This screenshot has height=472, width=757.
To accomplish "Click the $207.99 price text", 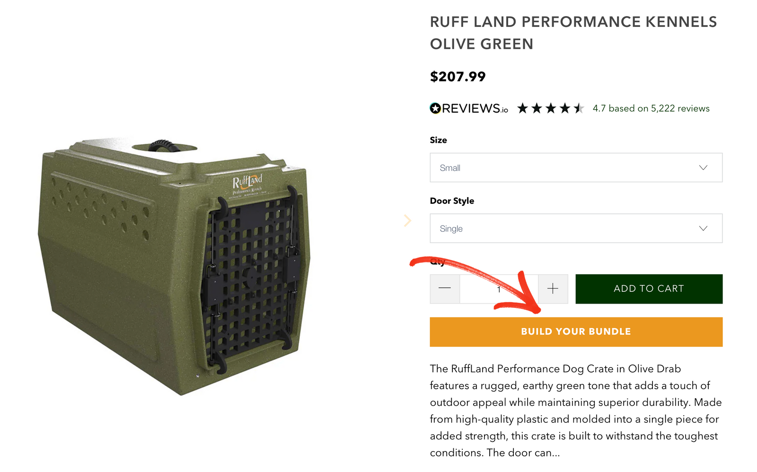I will coord(457,76).
